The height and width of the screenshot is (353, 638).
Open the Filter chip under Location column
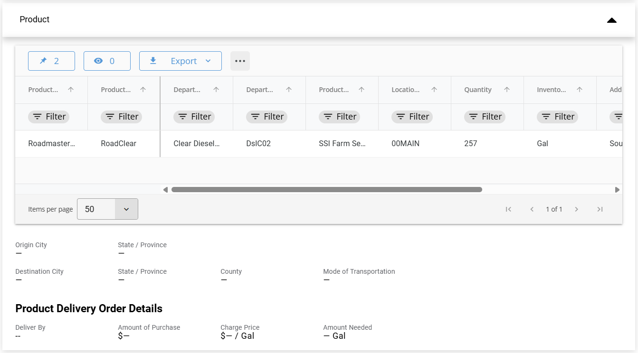pyautogui.click(x=412, y=117)
